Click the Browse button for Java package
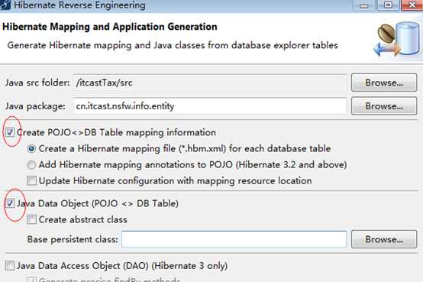423x282 pixels. click(x=384, y=106)
